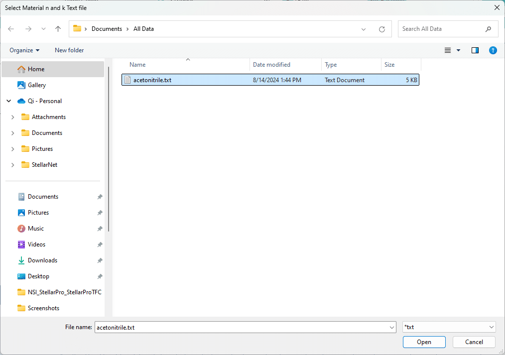The height and width of the screenshot is (355, 505).
Task: Open the Organize menu
Action: (24, 50)
